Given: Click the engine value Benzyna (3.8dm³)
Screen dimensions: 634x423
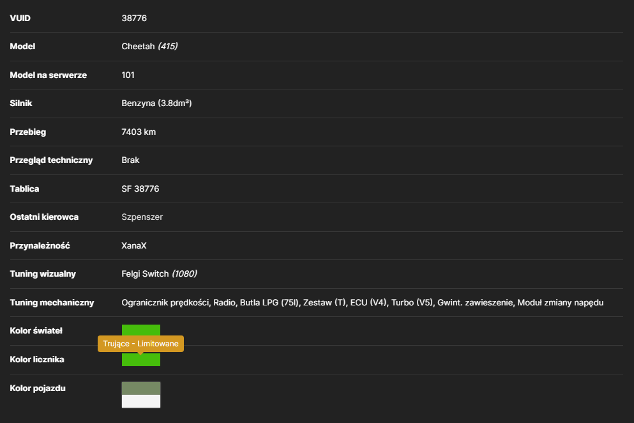Looking at the screenshot, I should [156, 104].
